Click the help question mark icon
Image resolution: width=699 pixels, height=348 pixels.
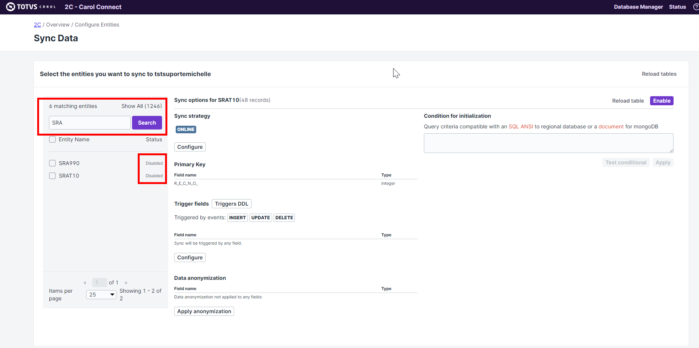click(x=696, y=7)
